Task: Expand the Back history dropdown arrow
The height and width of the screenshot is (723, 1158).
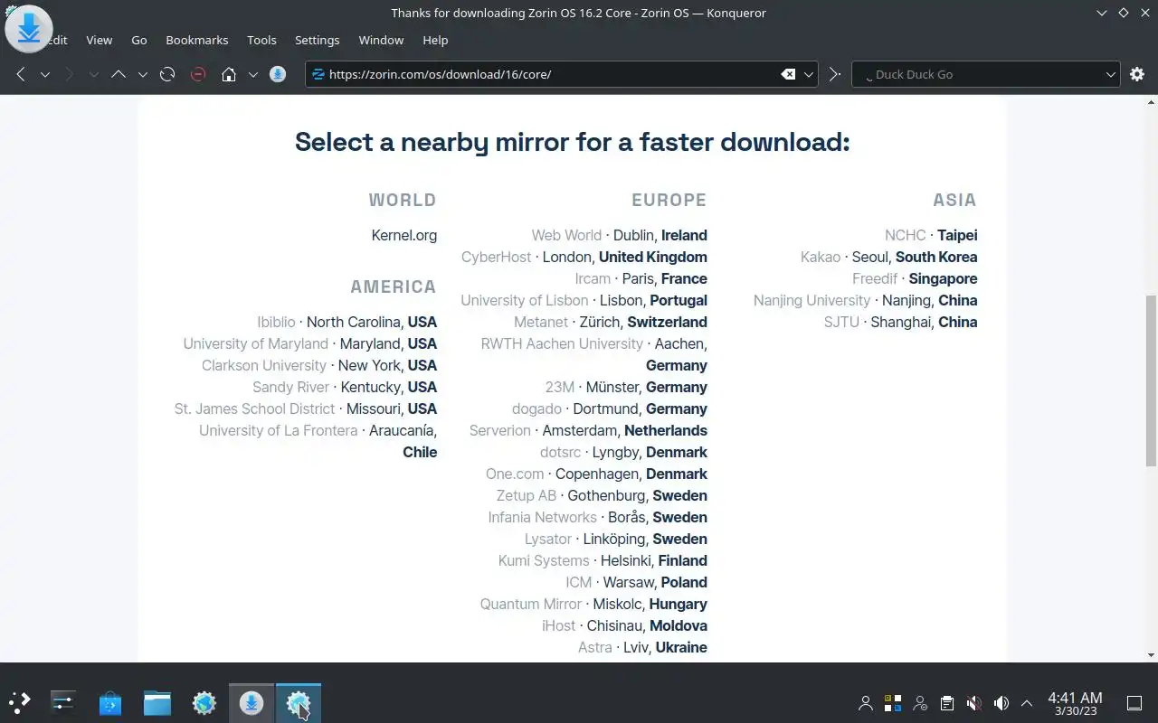Action: pos(44,74)
